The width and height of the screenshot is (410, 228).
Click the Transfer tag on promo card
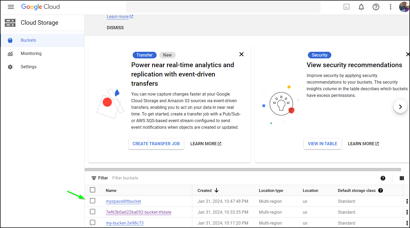coord(144,55)
